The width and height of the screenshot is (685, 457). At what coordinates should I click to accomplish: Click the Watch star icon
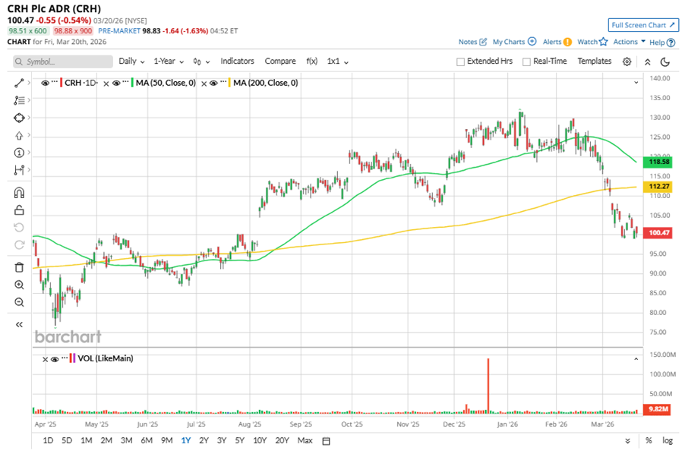point(603,42)
